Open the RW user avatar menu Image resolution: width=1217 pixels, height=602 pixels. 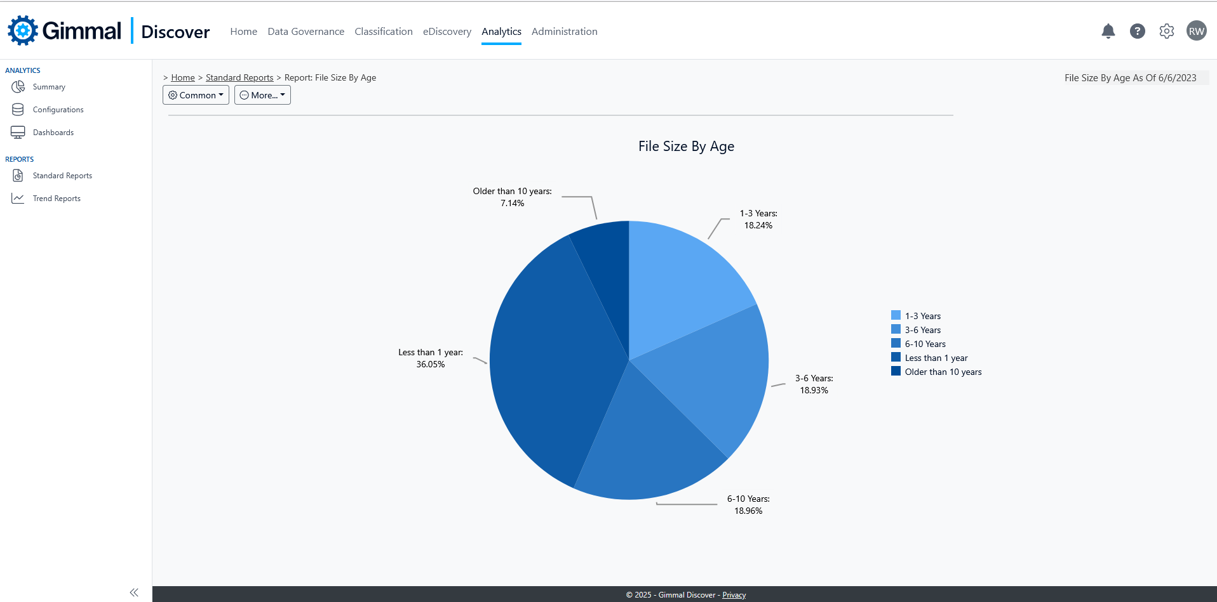[x=1196, y=31]
